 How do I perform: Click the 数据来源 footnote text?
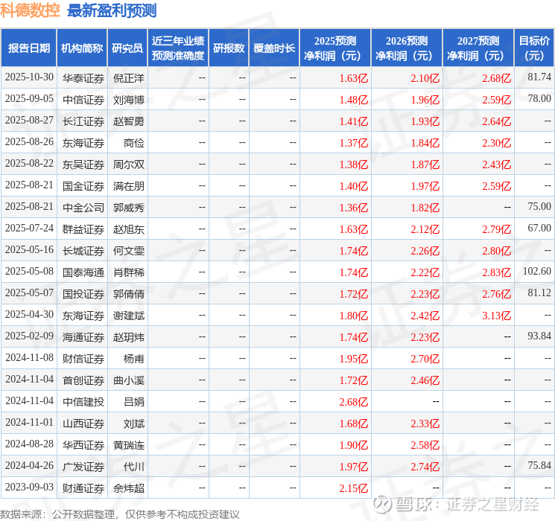tap(120, 514)
